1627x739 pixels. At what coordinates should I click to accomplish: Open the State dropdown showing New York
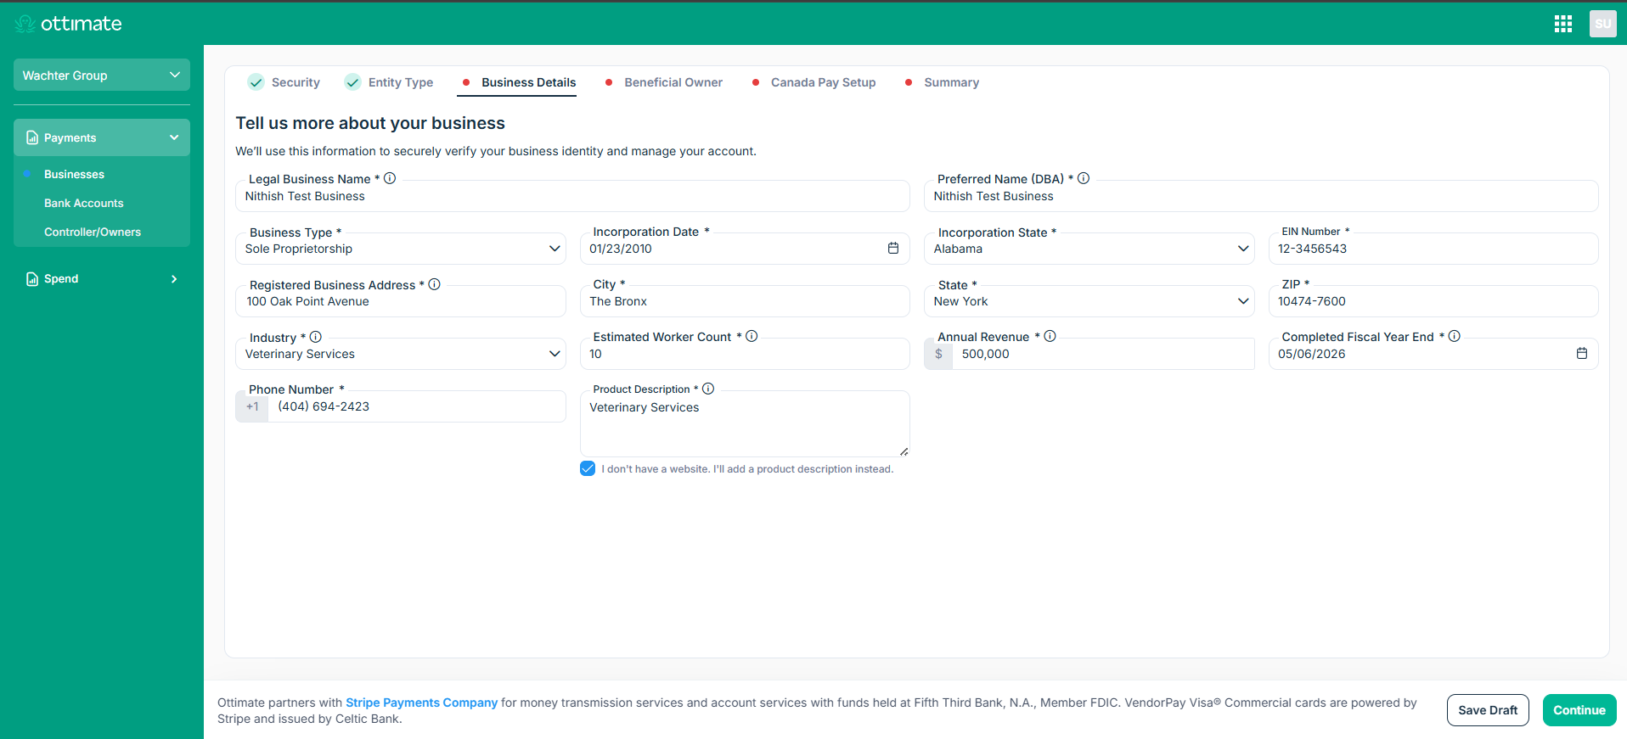pyautogui.click(x=1089, y=301)
